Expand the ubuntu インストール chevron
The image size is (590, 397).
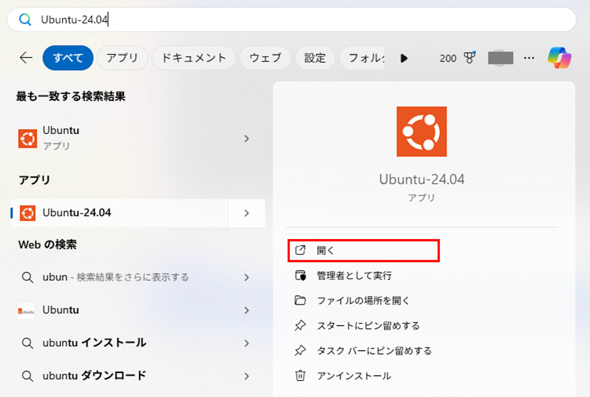(247, 343)
